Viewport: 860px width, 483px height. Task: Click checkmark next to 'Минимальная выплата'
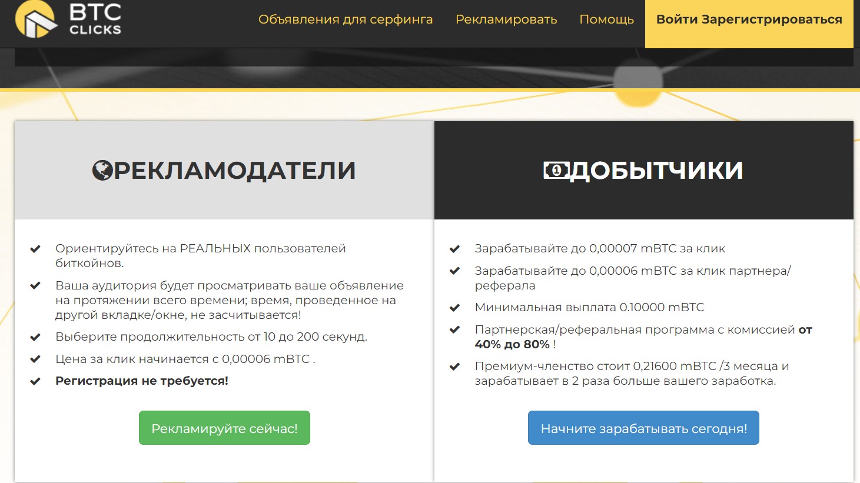(454, 308)
